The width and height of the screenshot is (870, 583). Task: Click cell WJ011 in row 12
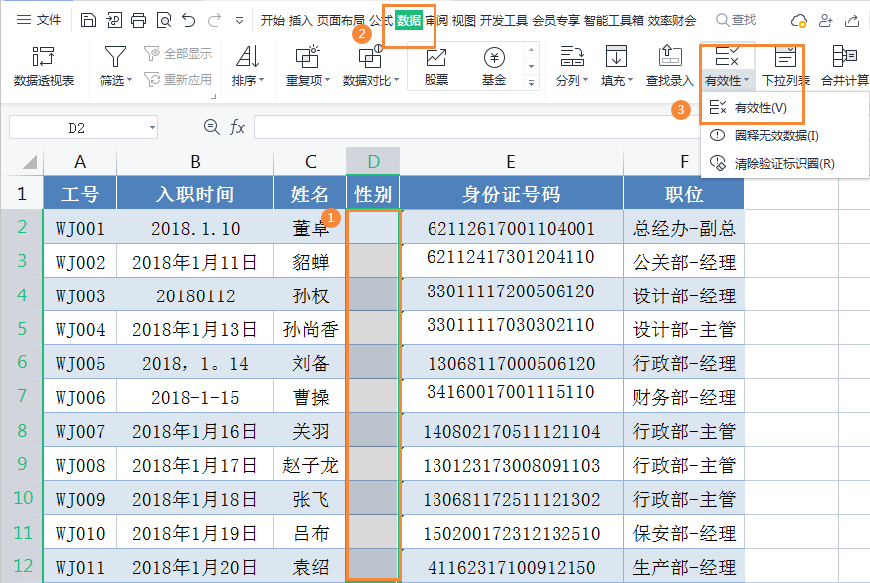tap(80, 567)
